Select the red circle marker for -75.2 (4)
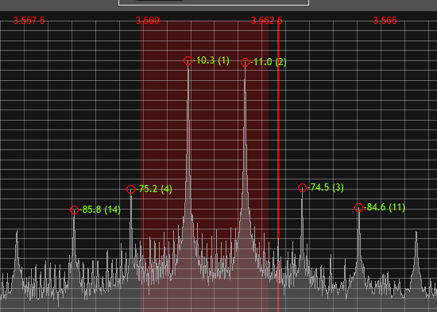 click(131, 190)
